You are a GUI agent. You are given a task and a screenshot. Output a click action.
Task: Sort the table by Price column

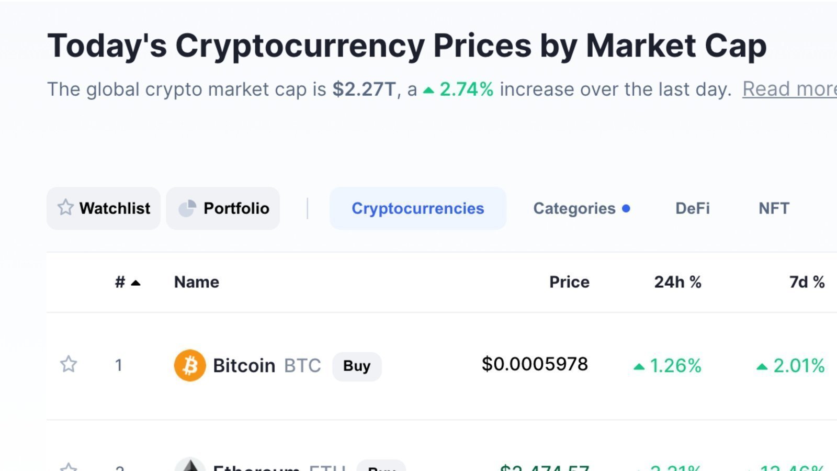pyautogui.click(x=569, y=282)
